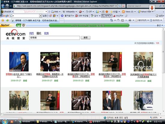
Task: Click the Stop loading red X icon
Action: click(x=123, y=6)
